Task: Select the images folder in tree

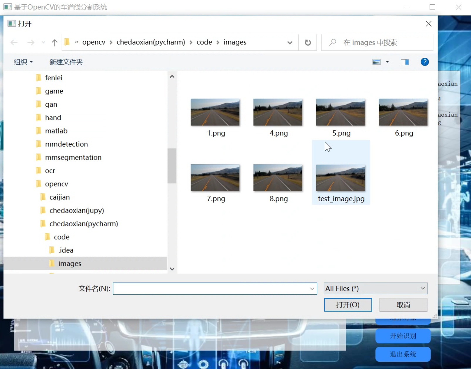Action: 69,264
